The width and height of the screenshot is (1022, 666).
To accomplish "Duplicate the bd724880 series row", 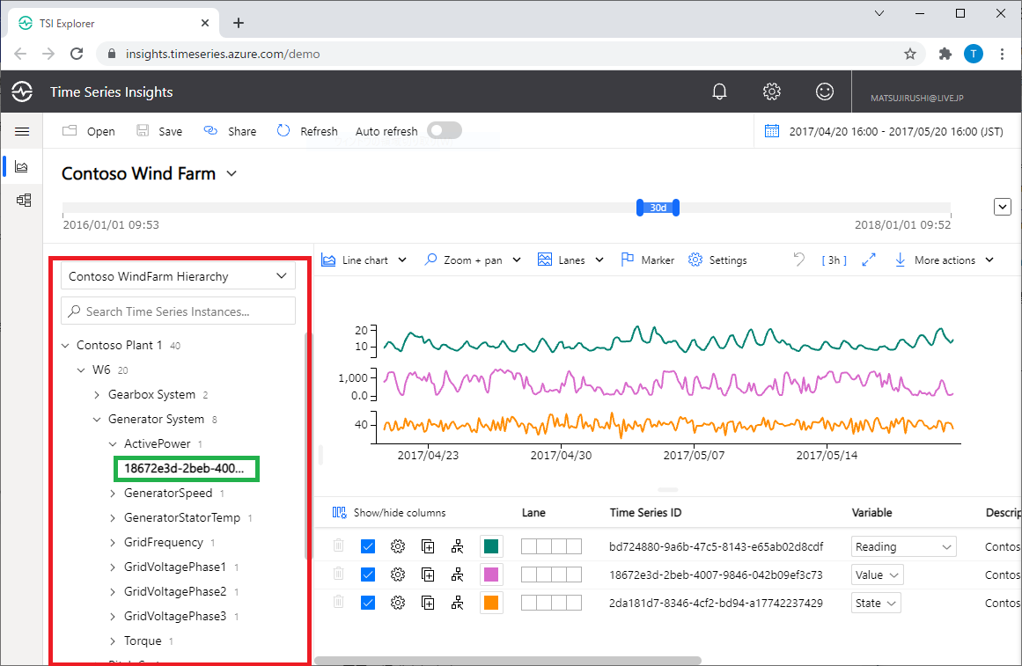I will pyautogui.click(x=428, y=546).
